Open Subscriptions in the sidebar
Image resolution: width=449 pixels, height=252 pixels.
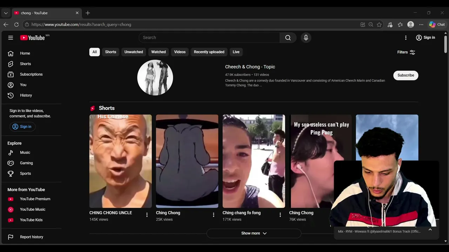[32, 74]
